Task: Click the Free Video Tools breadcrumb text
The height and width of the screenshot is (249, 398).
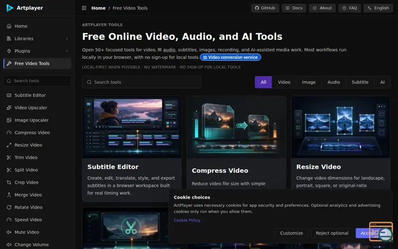Action: [130, 8]
